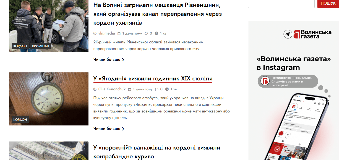
Task: Click round logo icon in speech bubble
Action: click(265, 81)
